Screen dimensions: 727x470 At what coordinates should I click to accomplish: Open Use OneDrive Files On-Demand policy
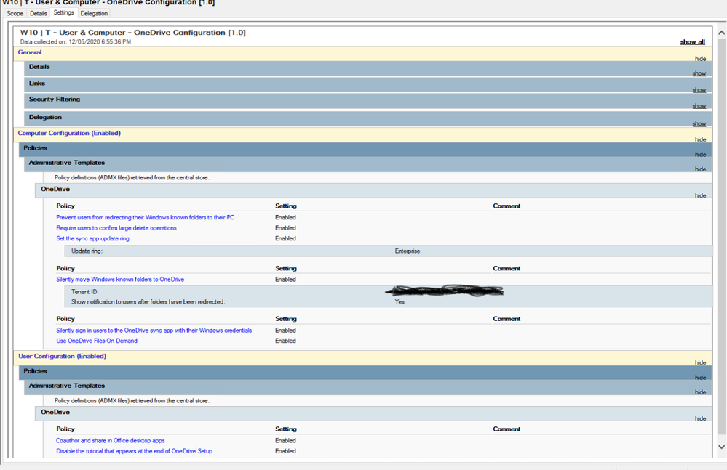tap(97, 341)
